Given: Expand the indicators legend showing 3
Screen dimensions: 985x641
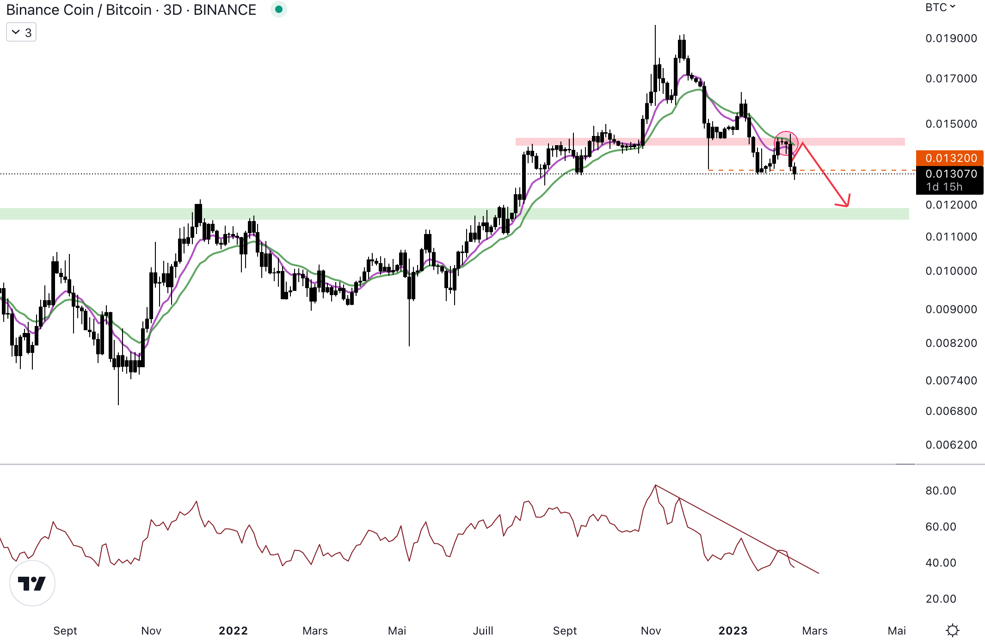Looking at the screenshot, I should (x=21, y=32).
